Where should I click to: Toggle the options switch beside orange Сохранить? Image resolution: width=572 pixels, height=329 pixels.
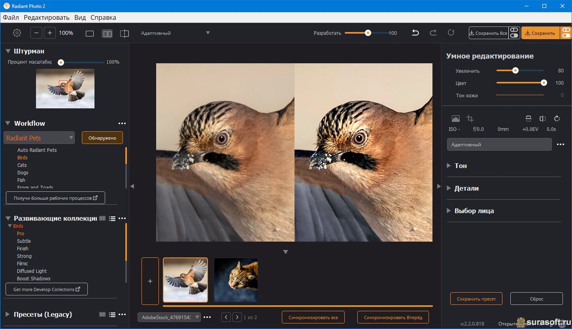point(566,33)
